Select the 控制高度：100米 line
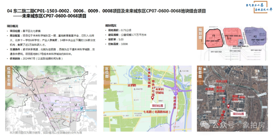Screen dimensions: 274x136 [118, 44]
